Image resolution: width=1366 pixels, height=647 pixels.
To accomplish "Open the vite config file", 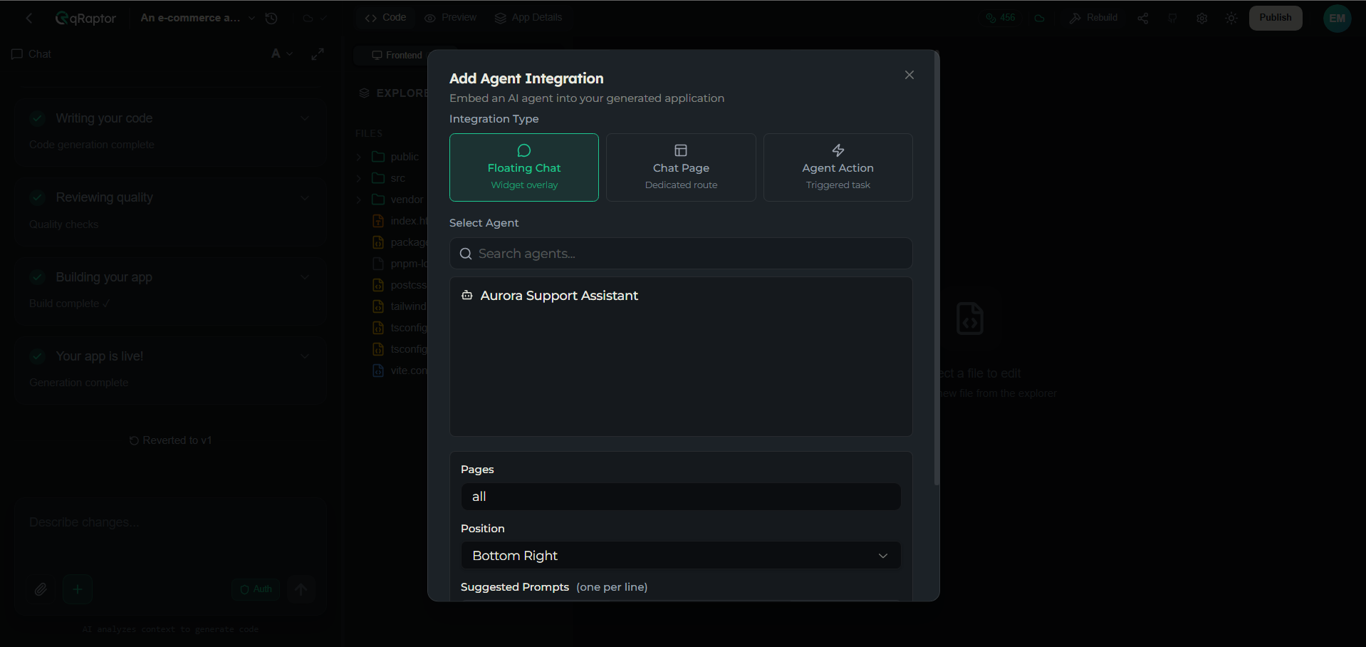I will point(399,371).
